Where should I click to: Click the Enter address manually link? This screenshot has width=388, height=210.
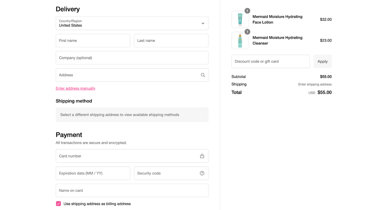coord(75,88)
